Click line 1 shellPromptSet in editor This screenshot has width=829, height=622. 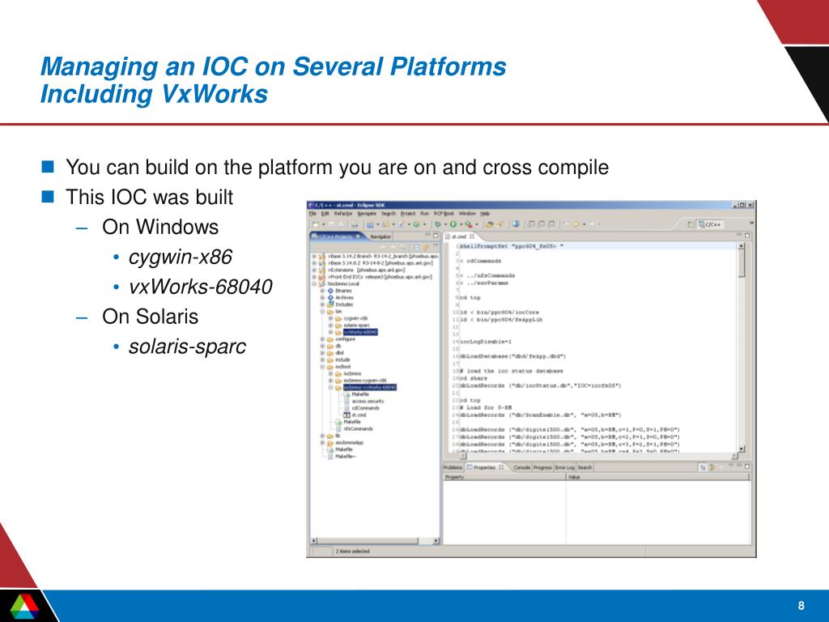512,246
